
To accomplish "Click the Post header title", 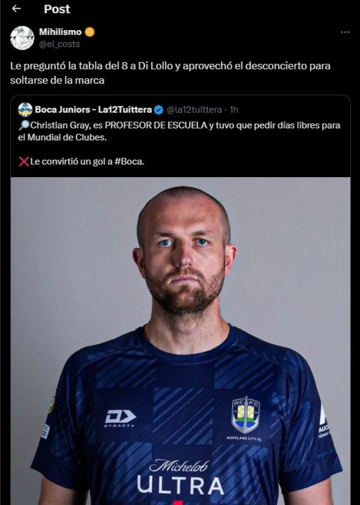I will click(x=57, y=9).
